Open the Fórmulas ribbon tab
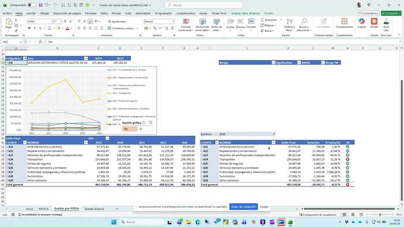The image size is (404, 227). click(91, 13)
